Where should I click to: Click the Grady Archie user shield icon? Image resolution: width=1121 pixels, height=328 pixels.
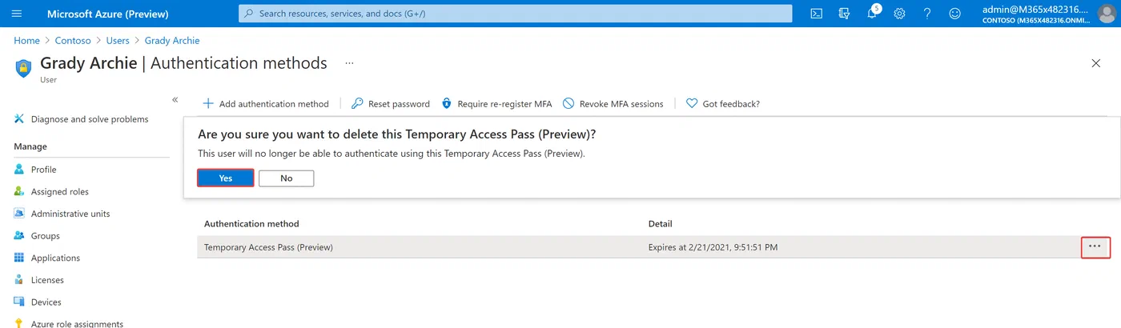coord(24,67)
